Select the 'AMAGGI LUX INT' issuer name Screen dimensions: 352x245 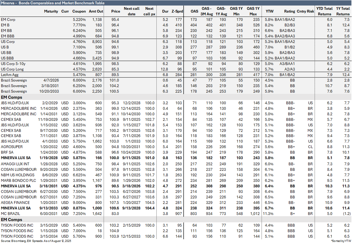tap(15, 164)
